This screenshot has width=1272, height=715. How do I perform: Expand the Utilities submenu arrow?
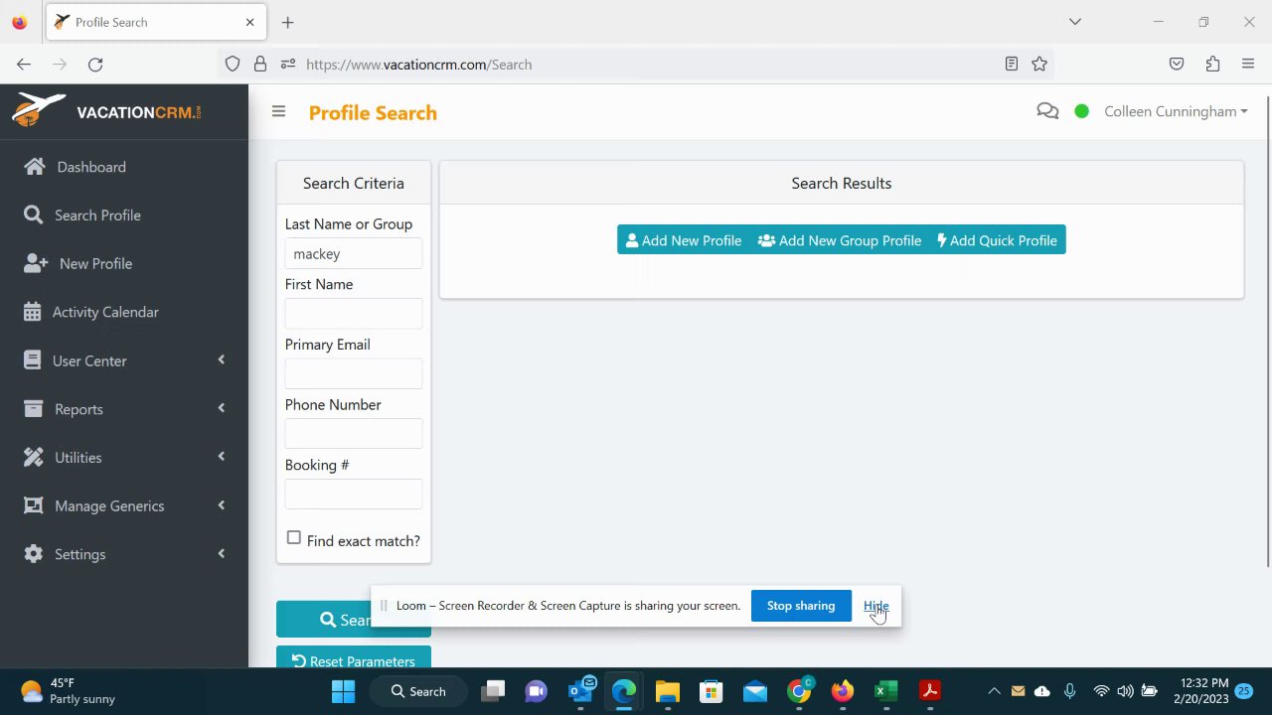[221, 457]
